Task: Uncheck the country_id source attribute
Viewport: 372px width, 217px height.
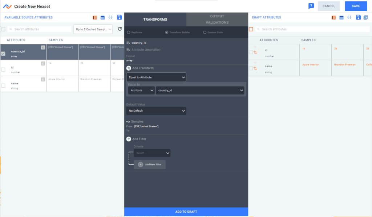Action: pyautogui.click(x=3, y=54)
